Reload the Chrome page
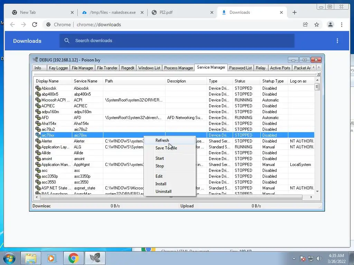 point(35,24)
